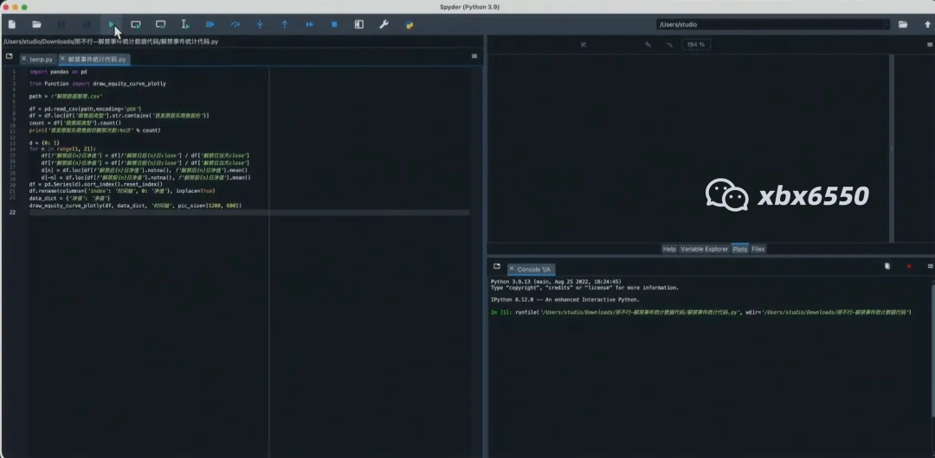Screen dimensions: 935x458
Task: Run the selection or current line
Action: point(185,24)
